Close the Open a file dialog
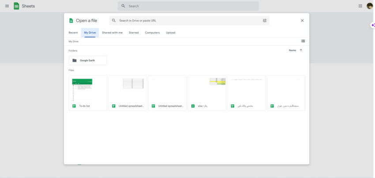Screen dimensions: 375x178 point(302,21)
